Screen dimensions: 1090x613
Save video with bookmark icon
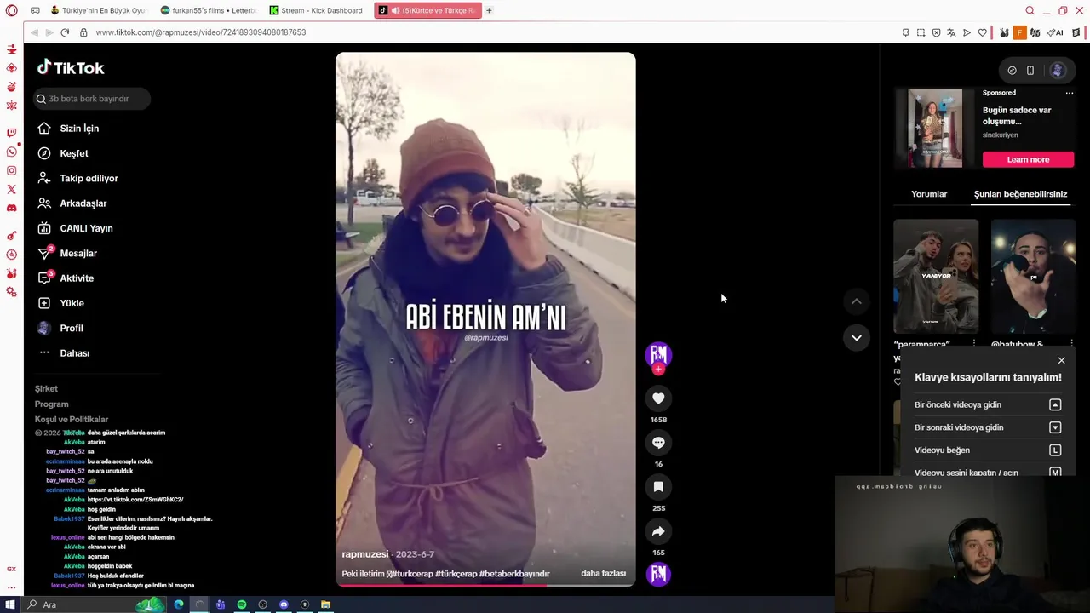pos(658,487)
